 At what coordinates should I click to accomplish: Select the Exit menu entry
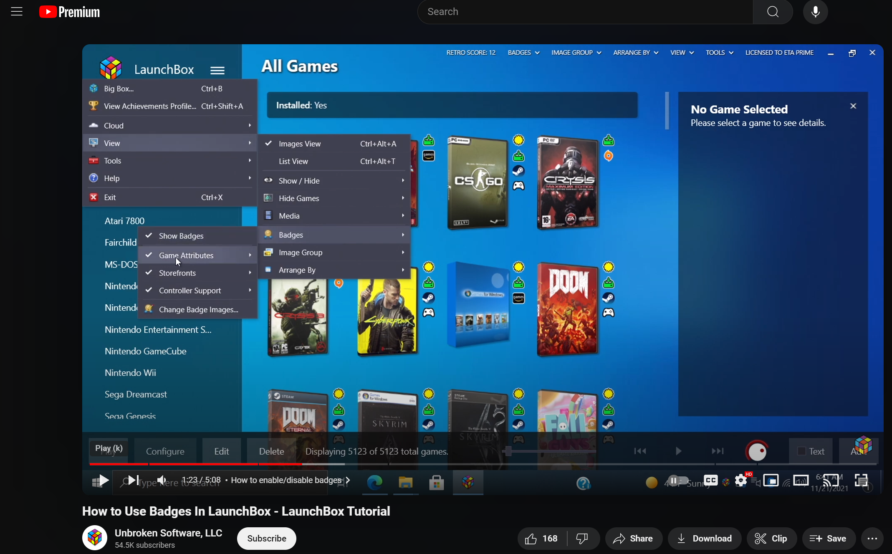coord(170,197)
